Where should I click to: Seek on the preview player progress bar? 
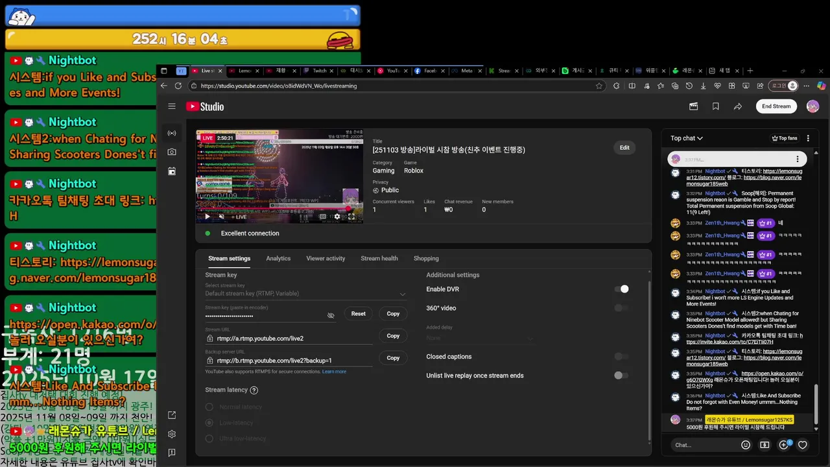tap(279, 209)
